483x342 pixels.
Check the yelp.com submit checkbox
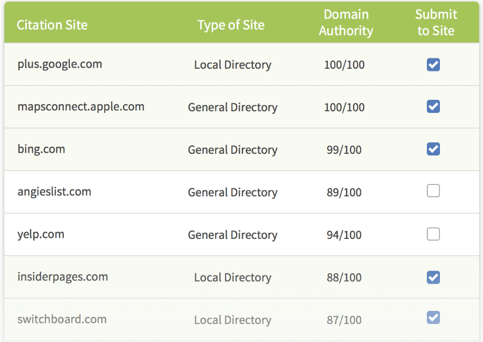[x=433, y=235]
